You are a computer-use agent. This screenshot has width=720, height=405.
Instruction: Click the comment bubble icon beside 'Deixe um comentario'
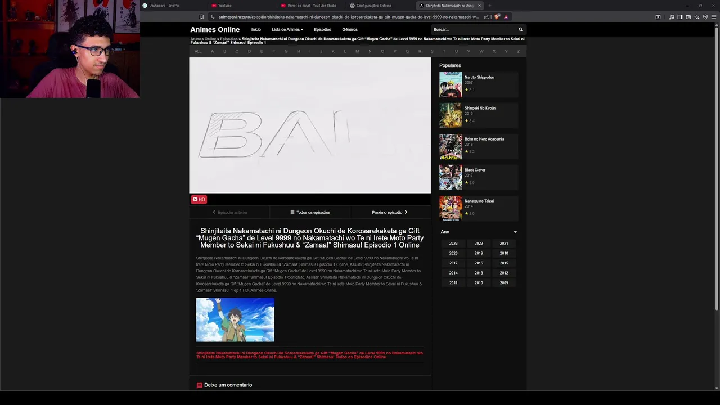click(x=199, y=385)
